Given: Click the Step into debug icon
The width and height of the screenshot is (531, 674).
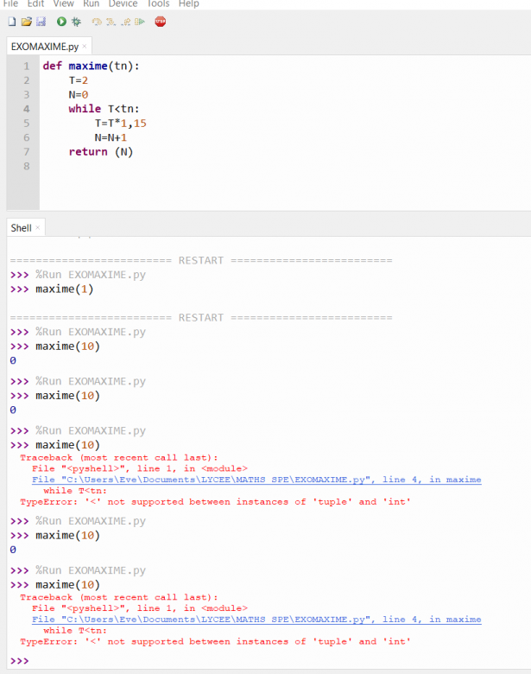Looking at the screenshot, I should pyautogui.click(x=111, y=22).
